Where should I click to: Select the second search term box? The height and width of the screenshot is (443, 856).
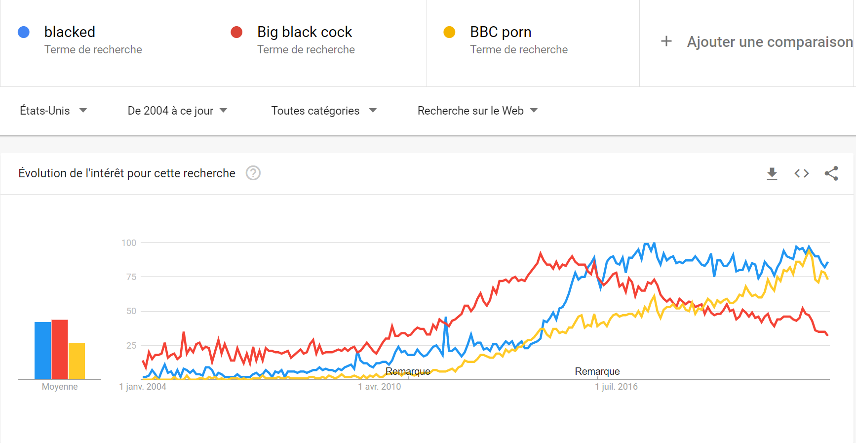(x=320, y=42)
